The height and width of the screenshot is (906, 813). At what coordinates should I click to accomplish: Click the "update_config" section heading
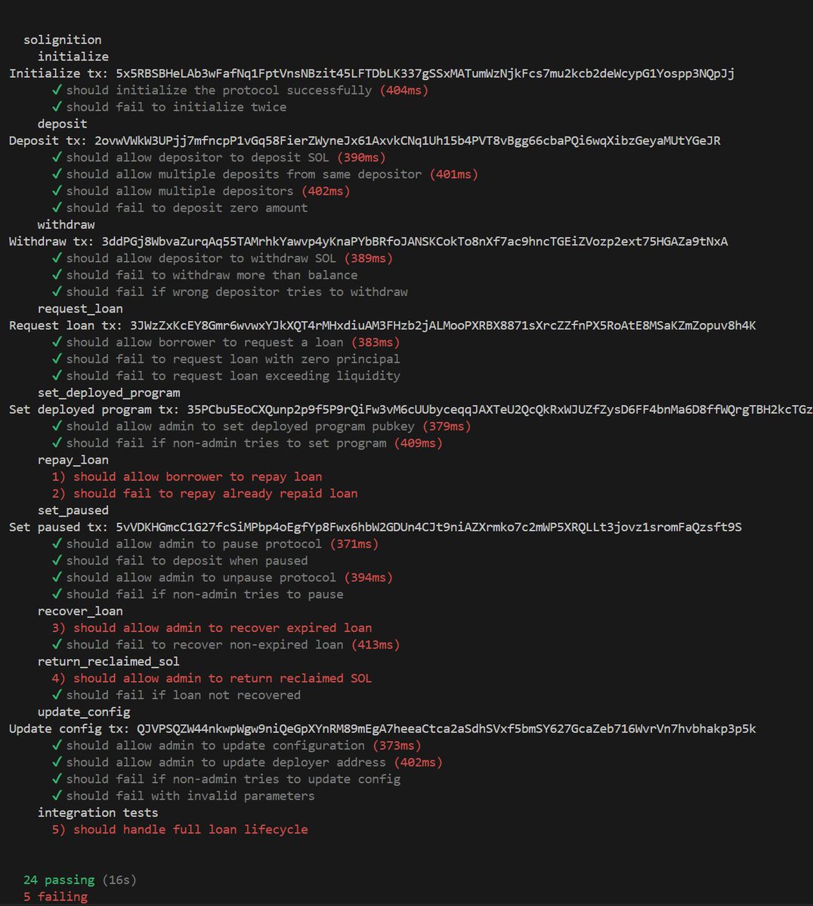pos(84,711)
